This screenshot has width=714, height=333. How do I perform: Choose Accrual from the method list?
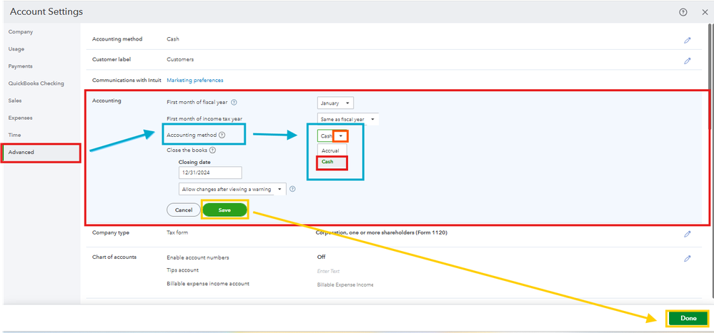coord(332,150)
